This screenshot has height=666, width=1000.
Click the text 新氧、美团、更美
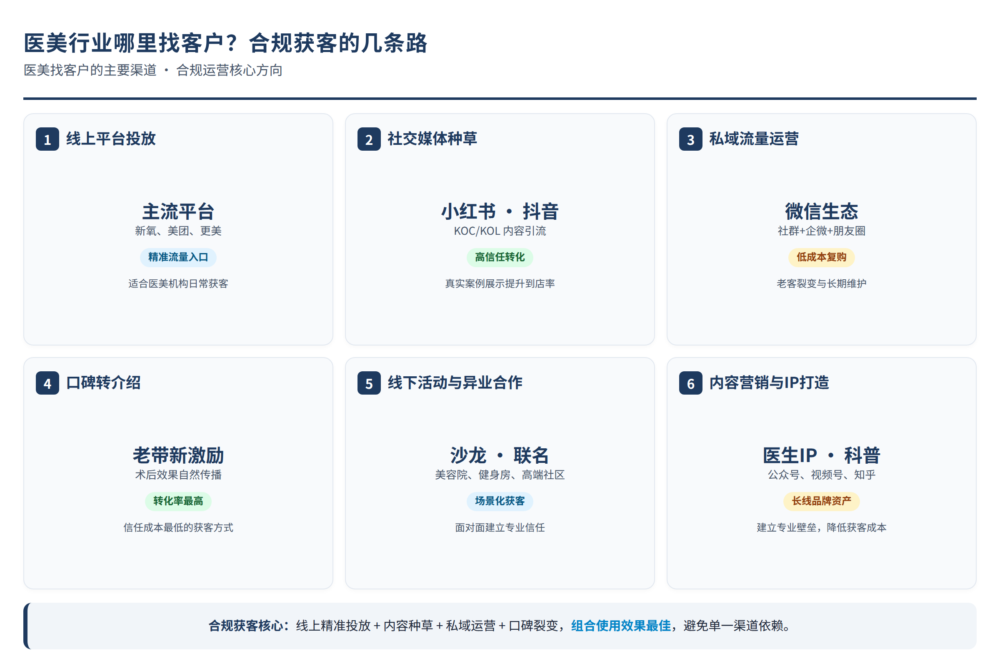(178, 231)
